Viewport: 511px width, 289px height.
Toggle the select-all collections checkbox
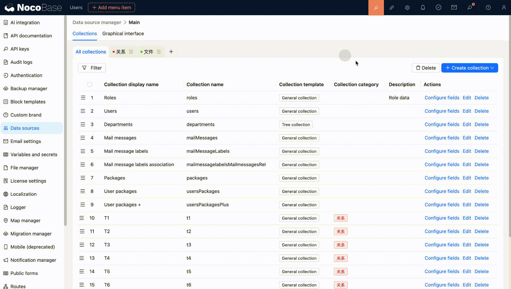[90, 85]
